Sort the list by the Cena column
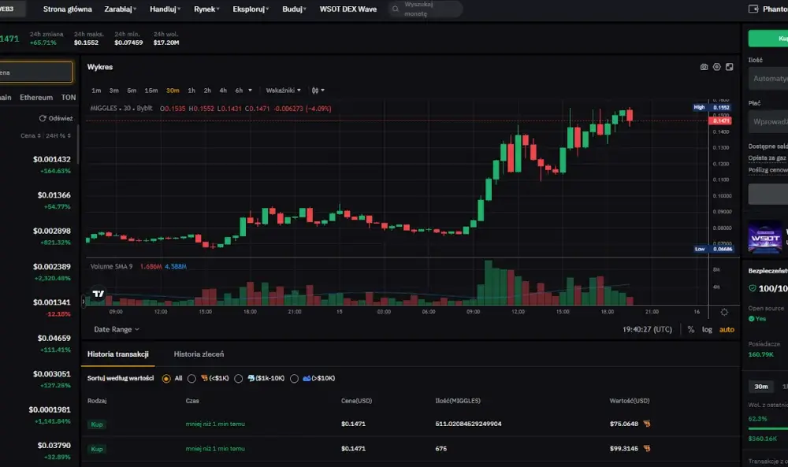 31,135
